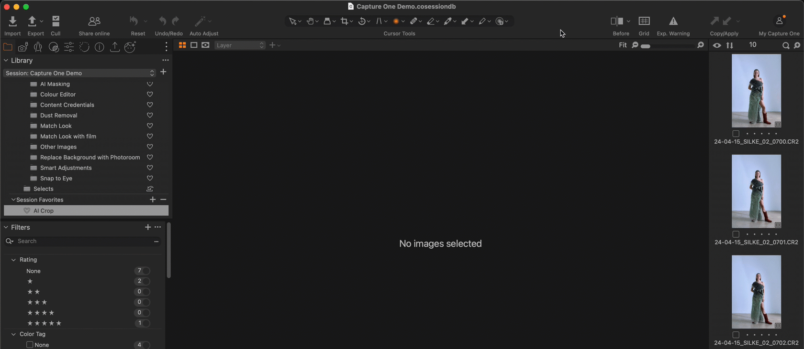This screenshot has height=349, width=804.
Task: Click the Share online icon
Action: [x=94, y=21]
